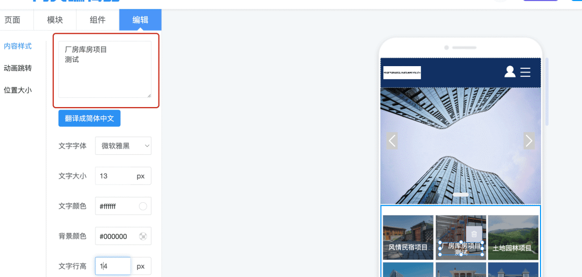Click the user profile icon in phone header
This screenshot has height=277, width=582.
tap(510, 72)
